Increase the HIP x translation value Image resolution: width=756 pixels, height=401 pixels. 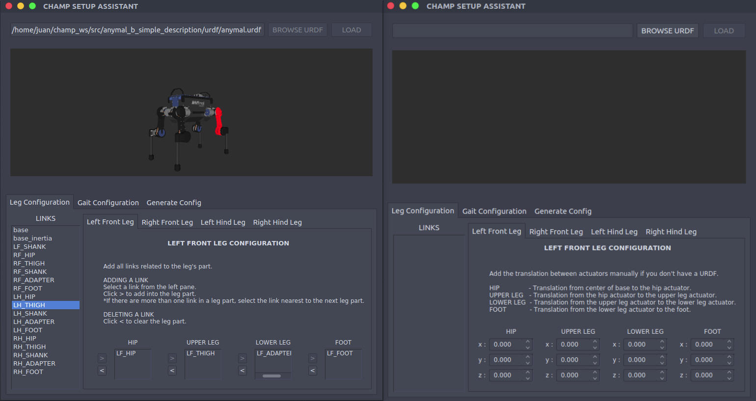point(528,342)
